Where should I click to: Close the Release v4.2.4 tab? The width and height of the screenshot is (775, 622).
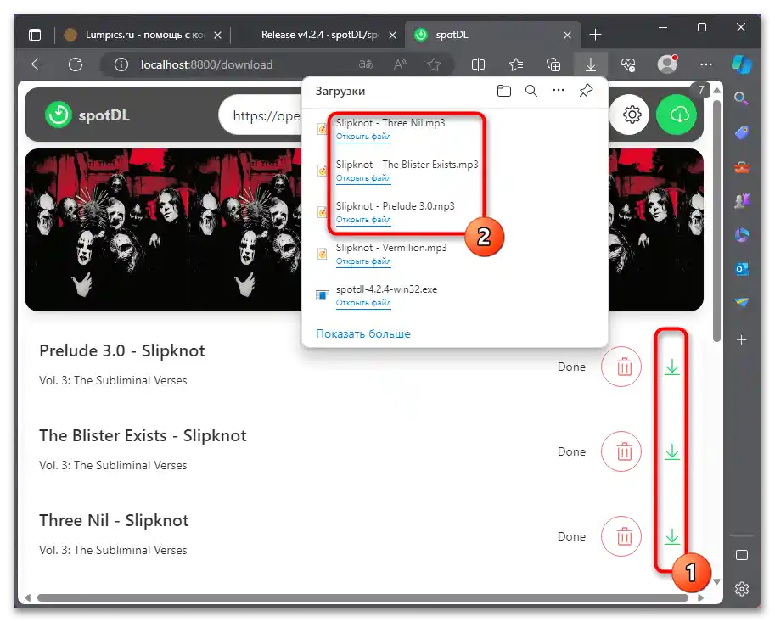[392, 36]
